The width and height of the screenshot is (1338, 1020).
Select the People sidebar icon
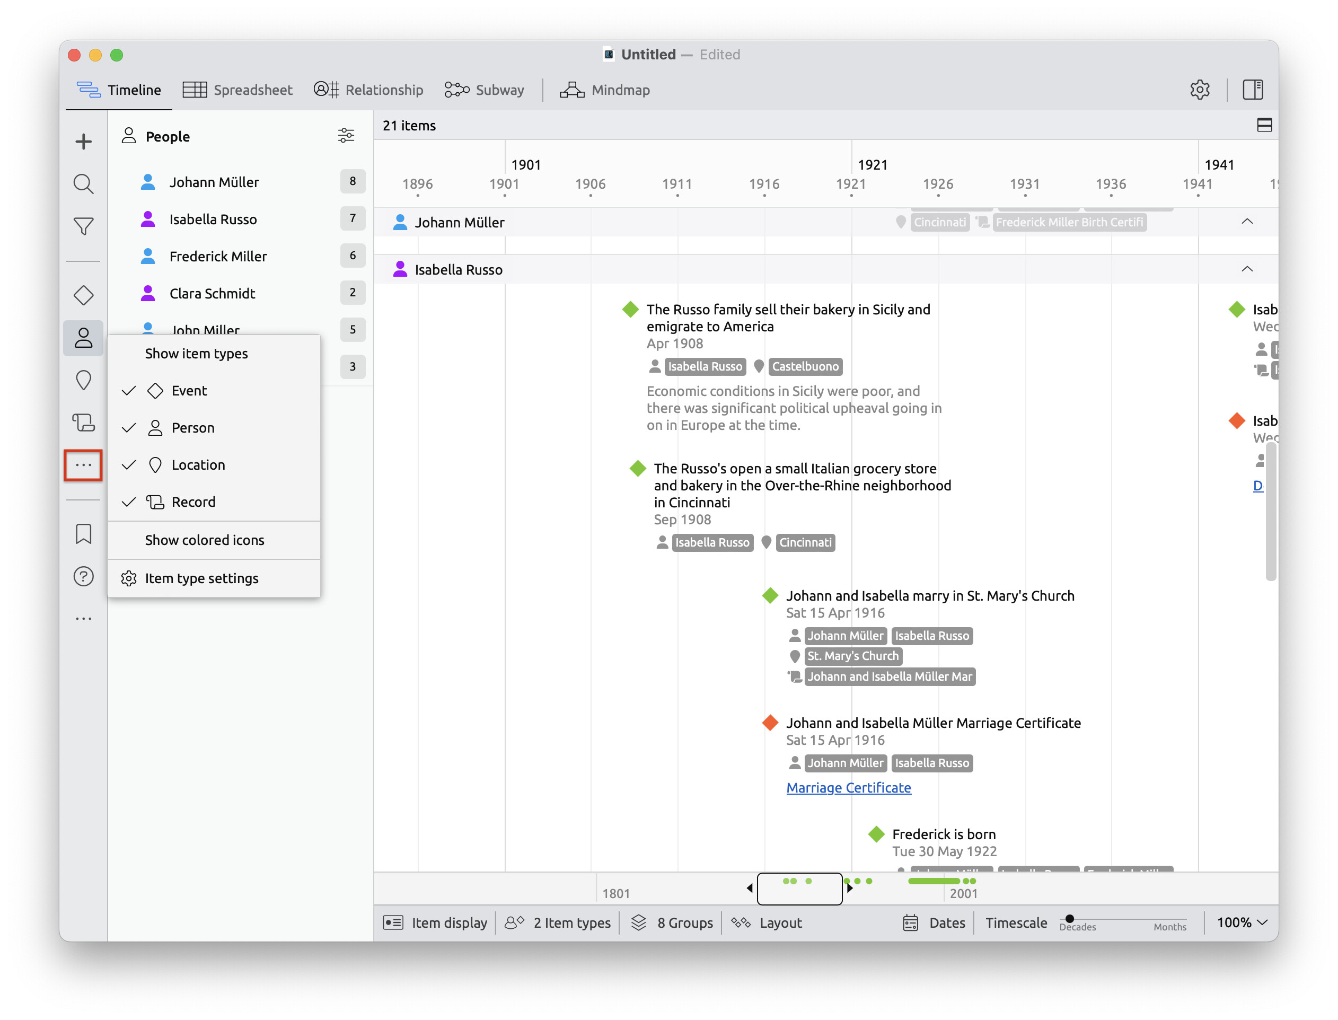pyautogui.click(x=83, y=338)
